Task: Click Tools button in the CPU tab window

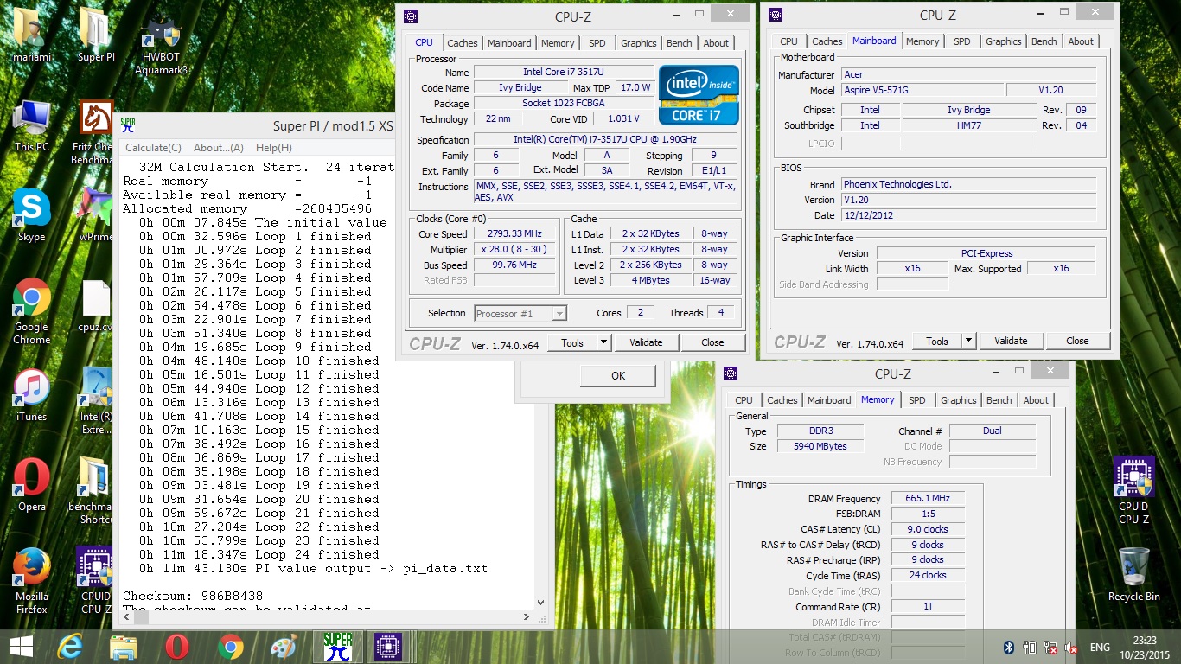Action: (x=572, y=342)
